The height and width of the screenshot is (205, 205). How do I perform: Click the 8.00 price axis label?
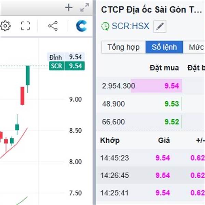[76, 162]
